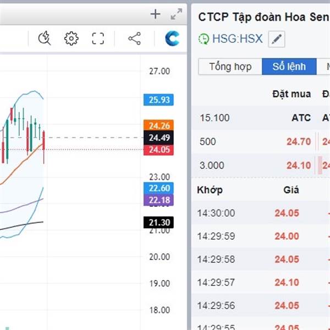Click the HSG:HSX ticker link
The width and height of the screenshot is (330, 330).
tap(238, 38)
